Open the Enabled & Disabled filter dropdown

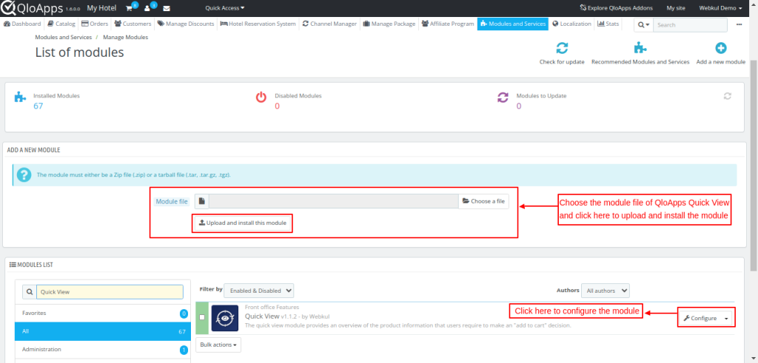(x=258, y=291)
